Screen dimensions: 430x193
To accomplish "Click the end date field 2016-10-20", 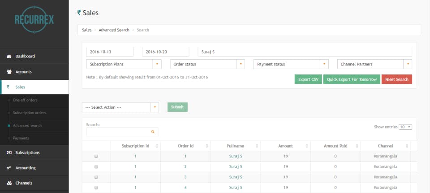I will point(166,52).
